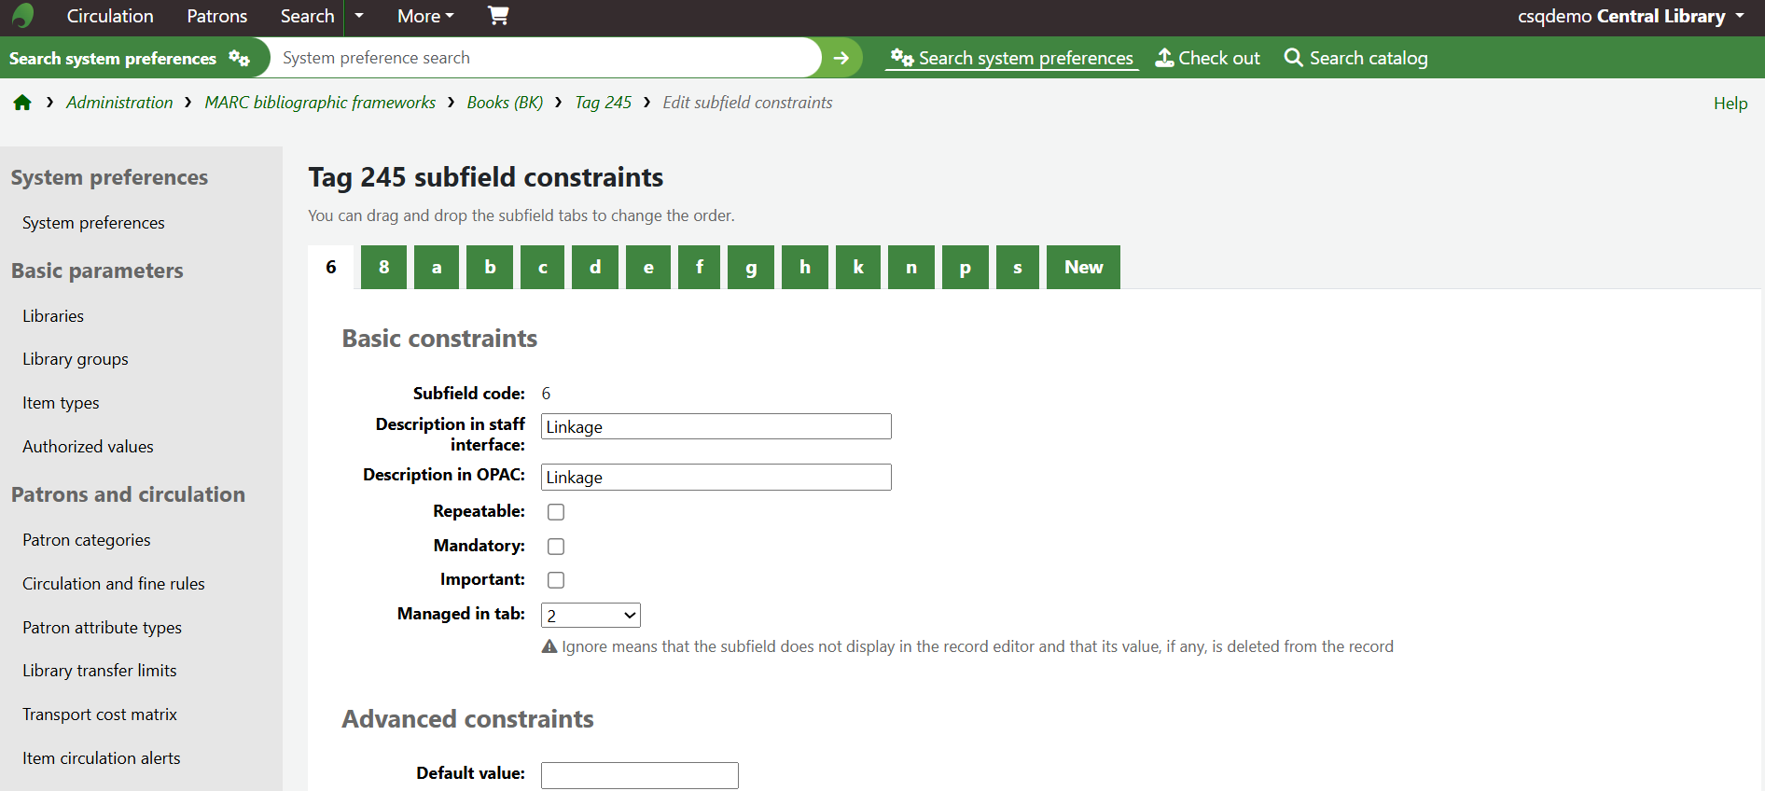Image resolution: width=1765 pixels, height=791 pixels.
Task: Click the Description in staff interface field
Action: pos(716,426)
